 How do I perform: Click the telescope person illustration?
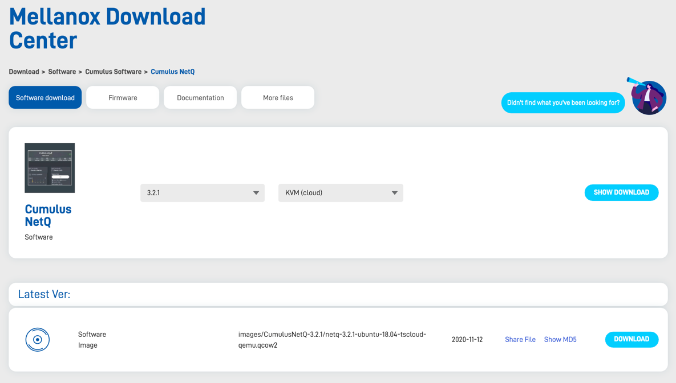(648, 97)
